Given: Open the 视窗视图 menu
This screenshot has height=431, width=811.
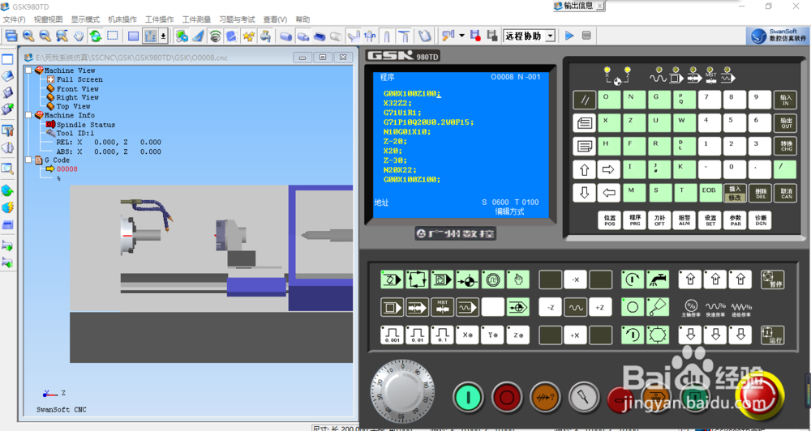Looking at the screenshot, I should tap(48, 19).
